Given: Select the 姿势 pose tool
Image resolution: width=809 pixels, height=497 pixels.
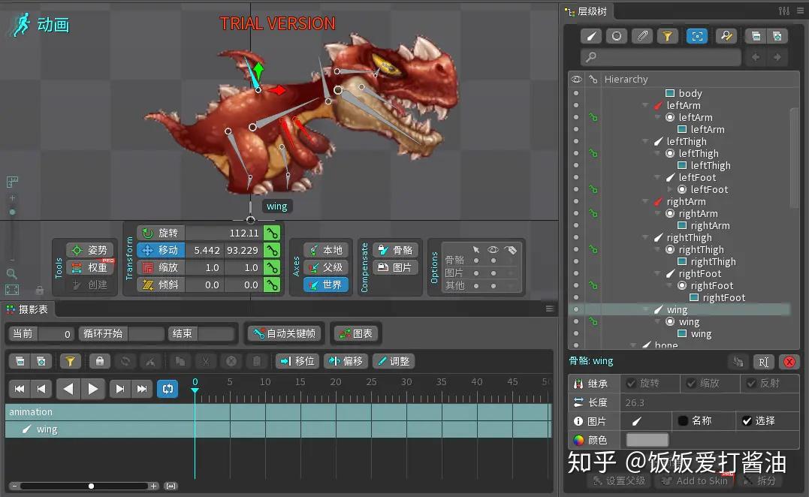Looking at the screenshot, I should pyautogui.click(x=90, y=250).
